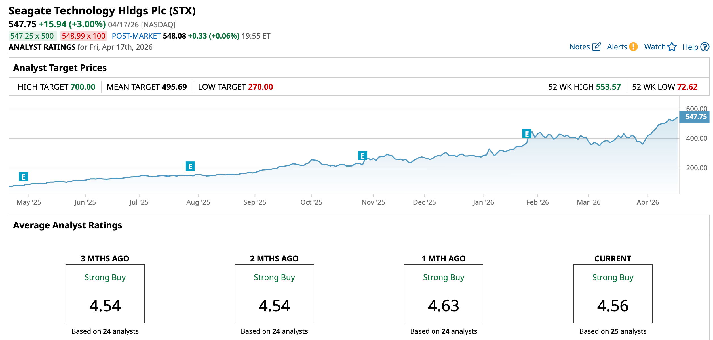Click the earnings E marker near May '25
This screenshot has width=713, height=340.
click(23, 177)
